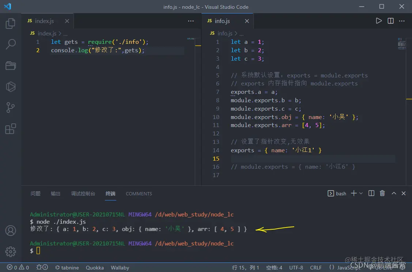Viewport: 412px width, 272px height.
Task: Change end of line sequence CRLF
Action: [315, 268]
